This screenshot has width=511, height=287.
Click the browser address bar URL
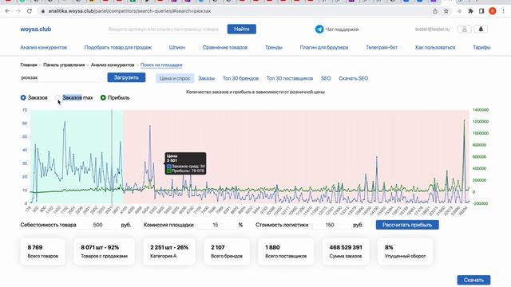coord(129,11)
